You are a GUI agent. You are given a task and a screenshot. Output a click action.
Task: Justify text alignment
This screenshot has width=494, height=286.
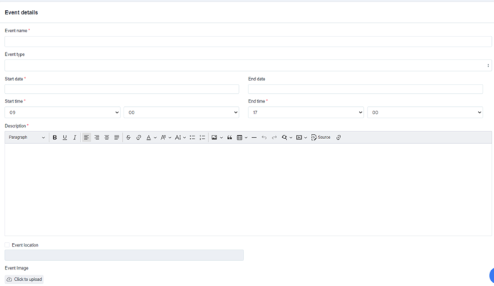click(x=116, y=138)
